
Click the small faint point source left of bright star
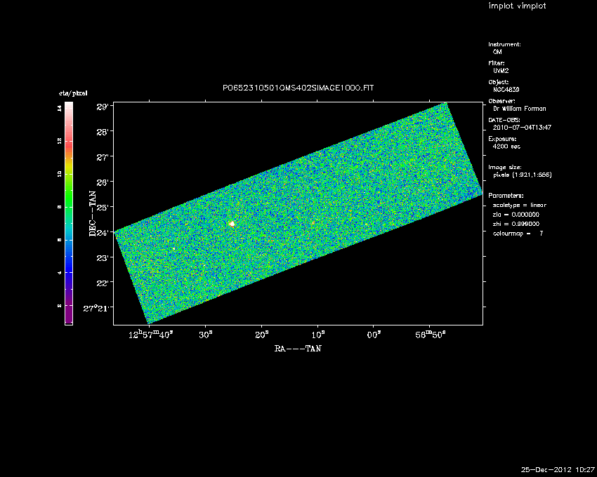coord(174,249)
